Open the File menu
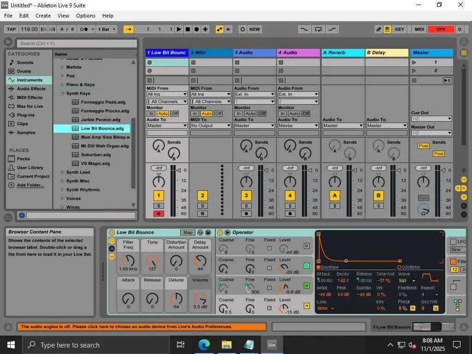The image size is (472, 354). (8, 16)
